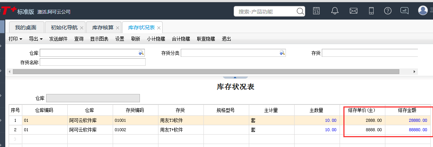433x147 pixels.
Task: Open the 导出 dropdown menu
Action: tap(36, 39)
